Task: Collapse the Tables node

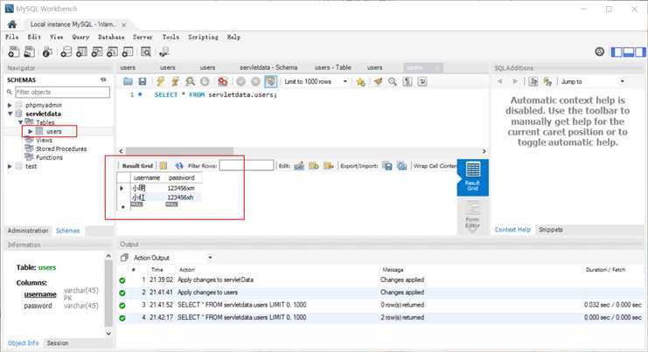Action: click(20, 122)
